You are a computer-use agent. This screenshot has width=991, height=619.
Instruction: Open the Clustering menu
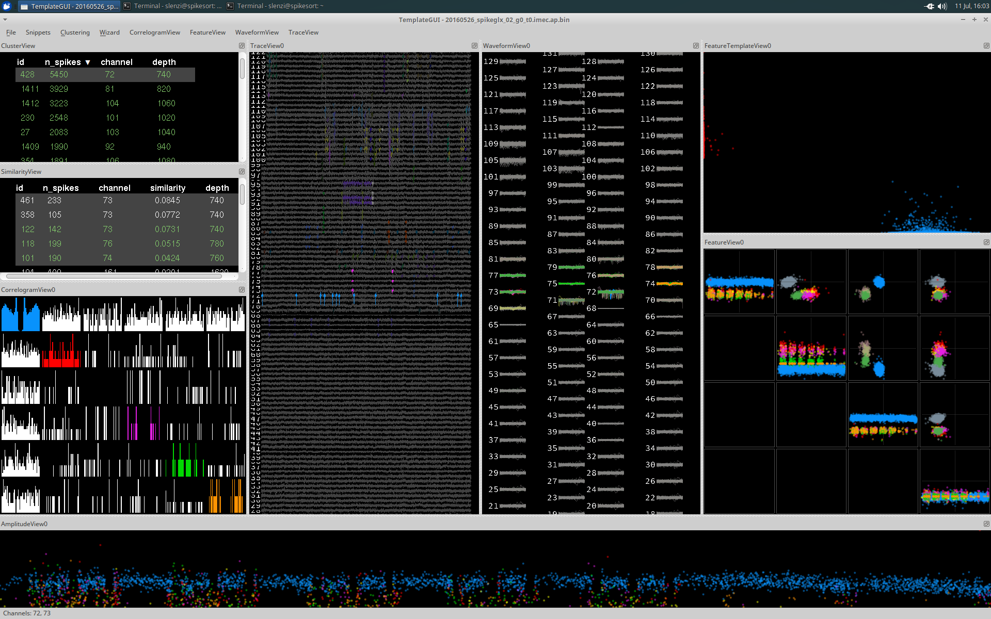pos(75,32)
